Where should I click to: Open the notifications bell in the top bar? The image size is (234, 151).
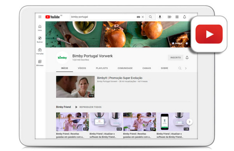[x=184, y=17]
